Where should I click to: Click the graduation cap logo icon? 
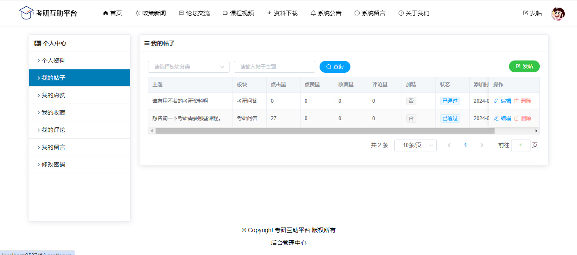pyautogui.click(x=26, y=13)
